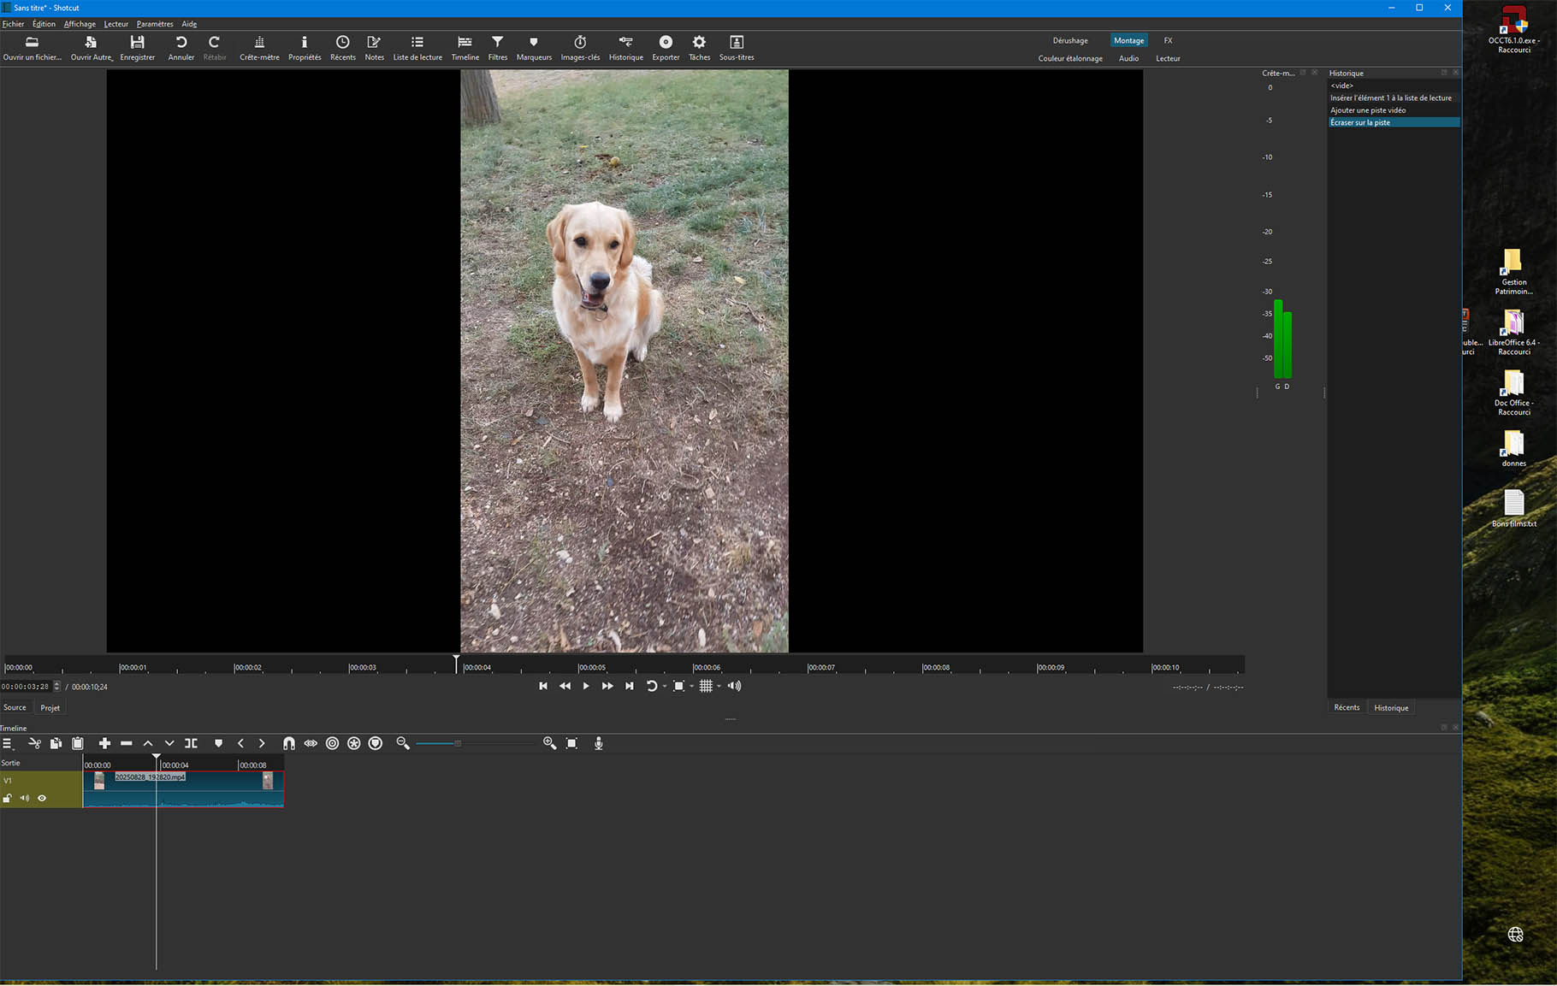Expand grid options dropdown arrow
The image size is (1557, 986).
(x=719, y=686)
